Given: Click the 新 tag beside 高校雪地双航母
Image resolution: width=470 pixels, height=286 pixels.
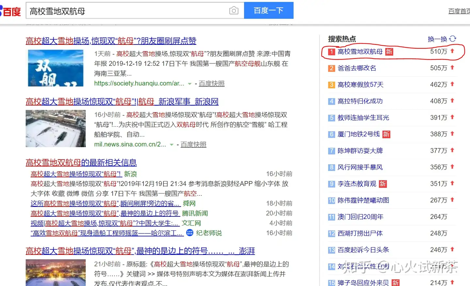Looking at the screenshot, I should coord(389,52).
